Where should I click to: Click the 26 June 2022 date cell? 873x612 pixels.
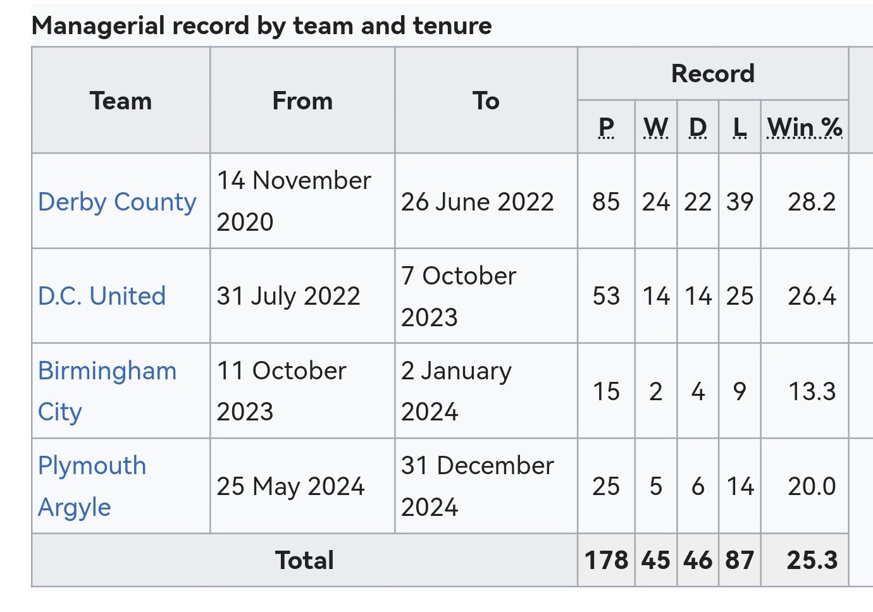486,201
